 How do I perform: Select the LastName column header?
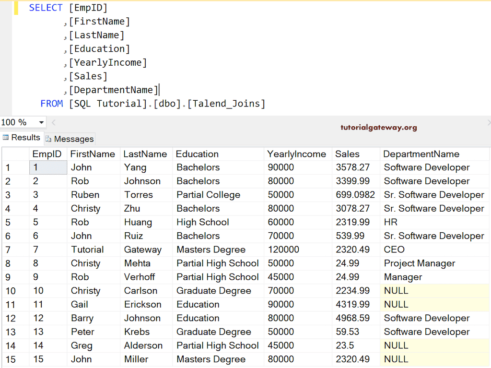tap(146, 154)
